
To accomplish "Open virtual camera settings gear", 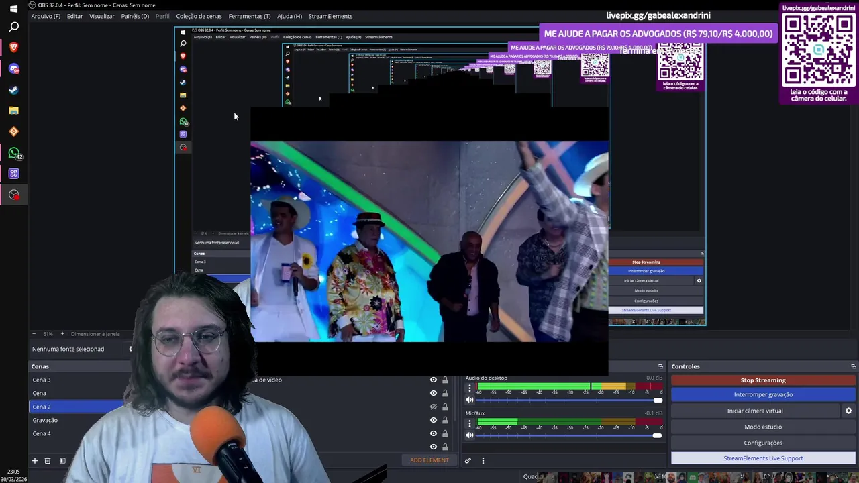I will coord(848,411).
